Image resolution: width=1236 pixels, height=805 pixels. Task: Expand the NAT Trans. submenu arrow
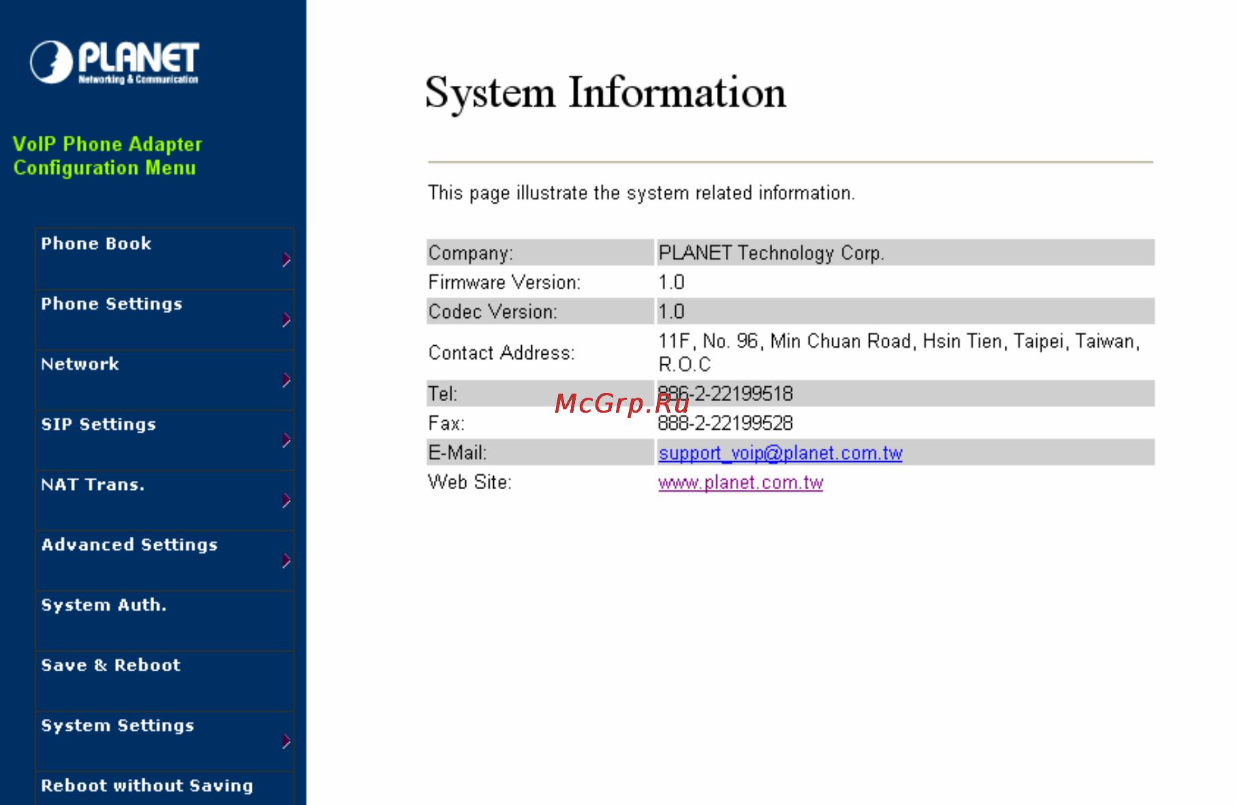pyautogui.click(x=286, y=501)
